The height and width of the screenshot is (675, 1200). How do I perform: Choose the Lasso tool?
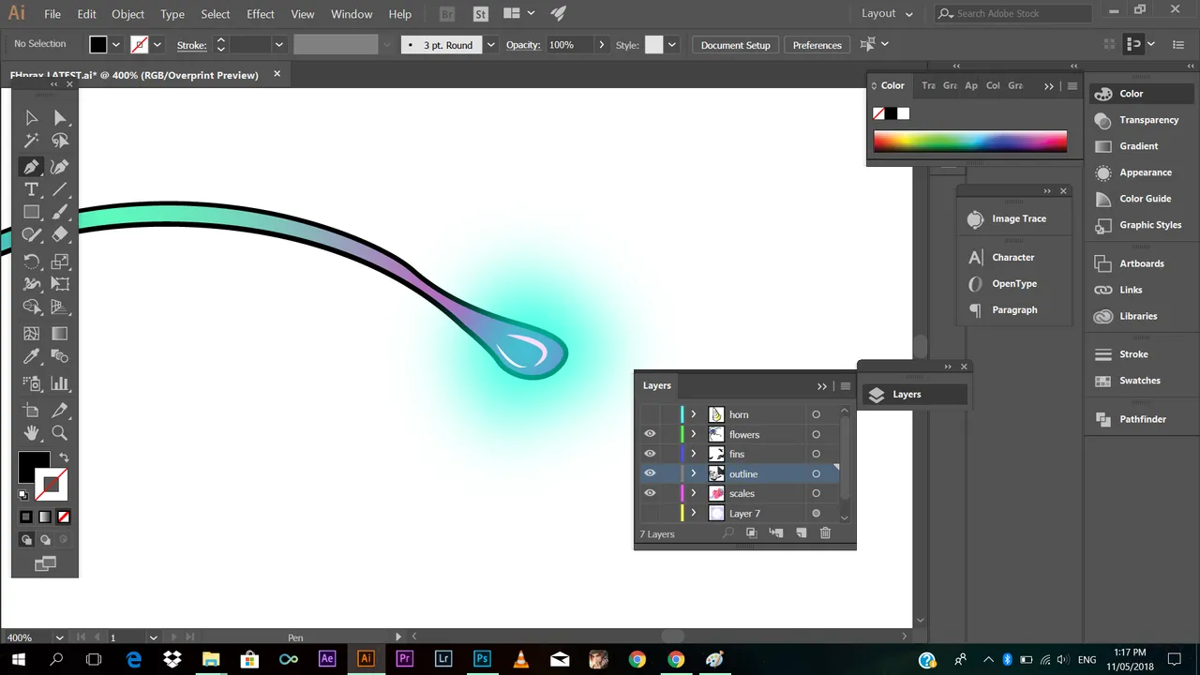[60, 141]
